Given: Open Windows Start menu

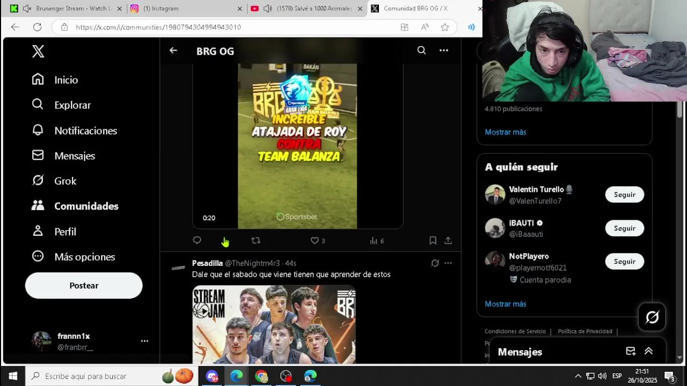Looking at the screenshot, I should click(x=13, y=376).
